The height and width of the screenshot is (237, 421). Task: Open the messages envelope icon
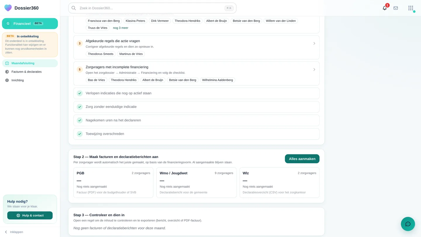pos(396,8)
